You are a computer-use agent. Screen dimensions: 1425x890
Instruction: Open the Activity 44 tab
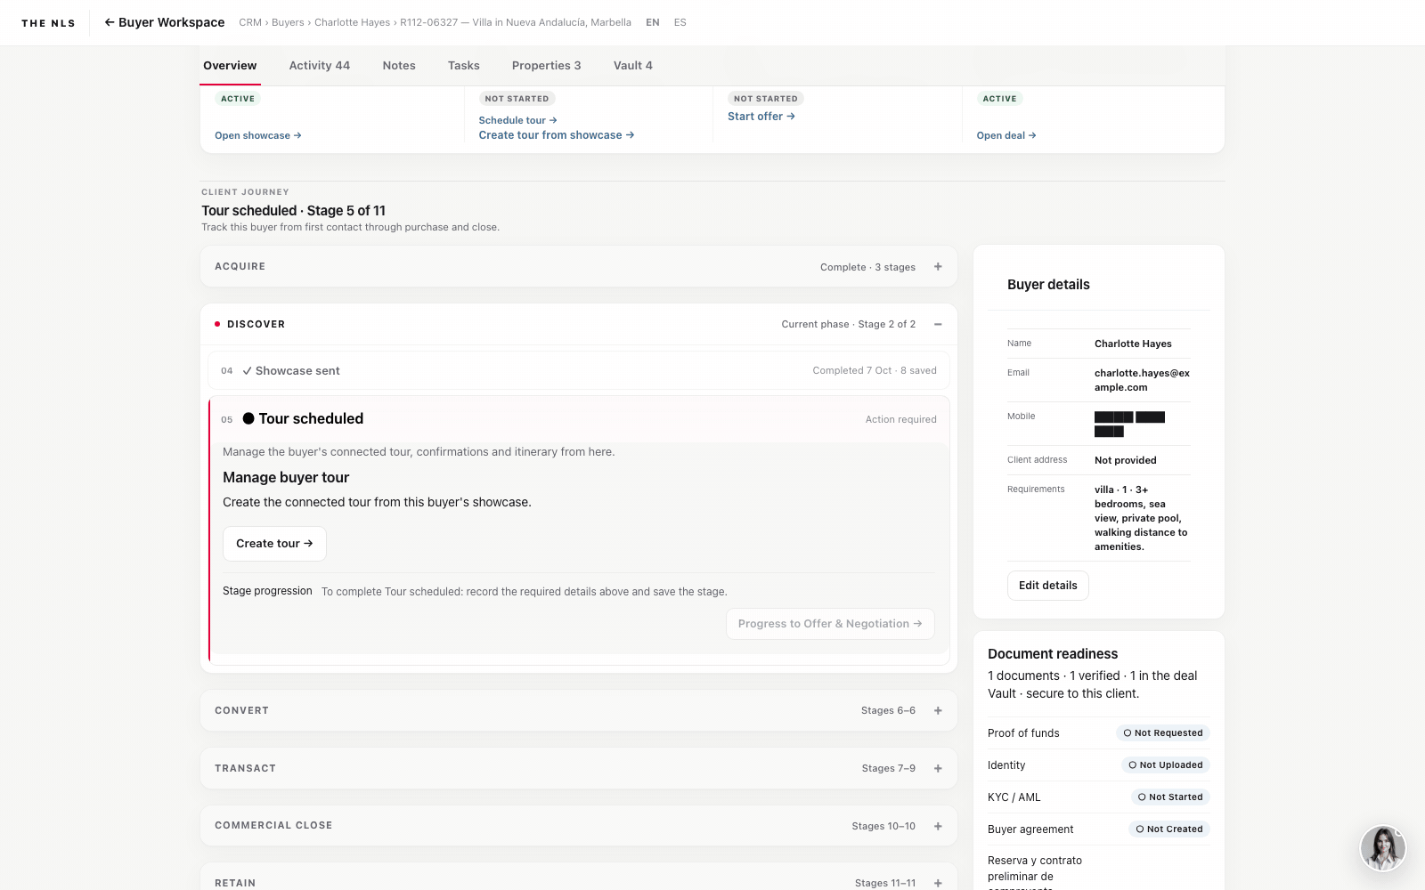pos(319,66)
